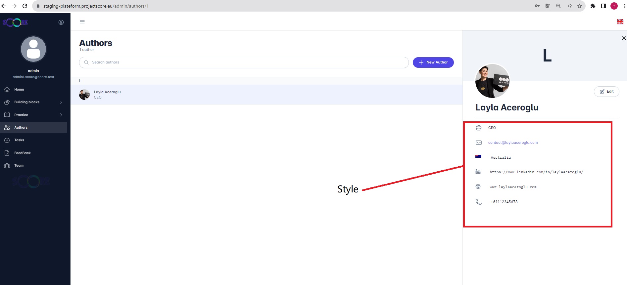Open the Home menu item
This screenshot has height=285, width=627.
19,90
